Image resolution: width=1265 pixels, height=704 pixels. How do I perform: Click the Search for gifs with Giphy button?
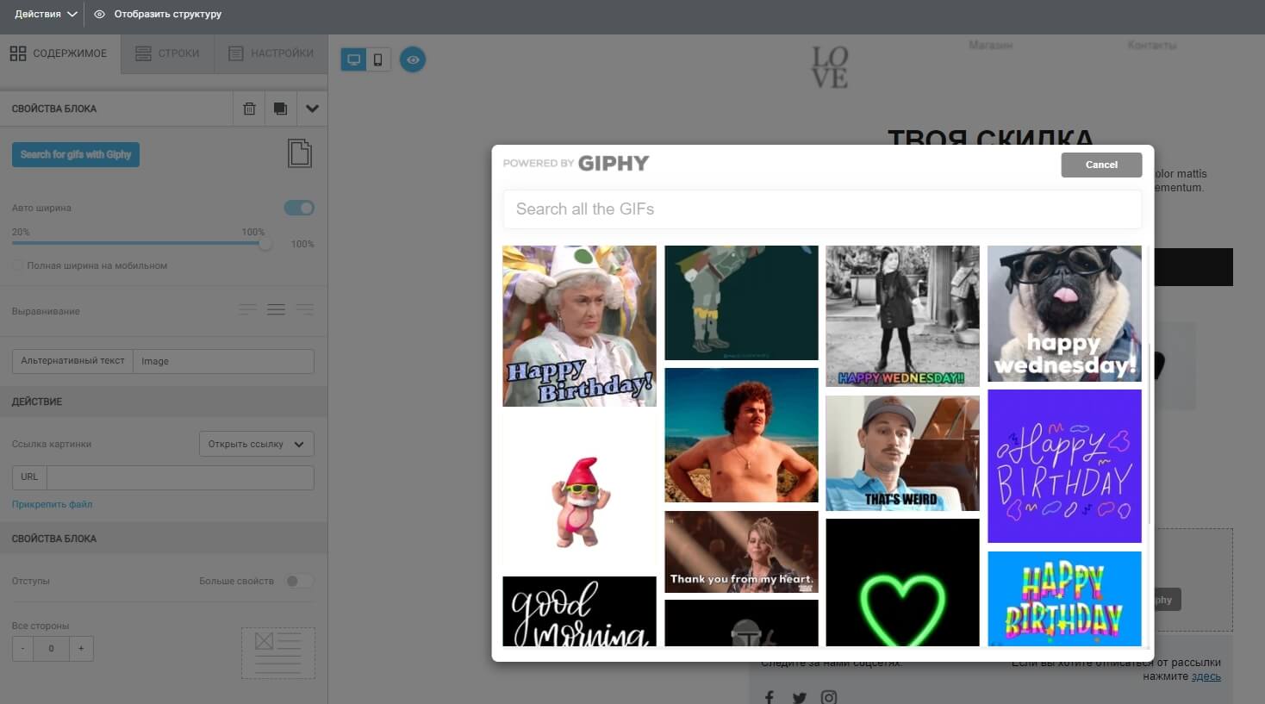(x=76, y=154)
